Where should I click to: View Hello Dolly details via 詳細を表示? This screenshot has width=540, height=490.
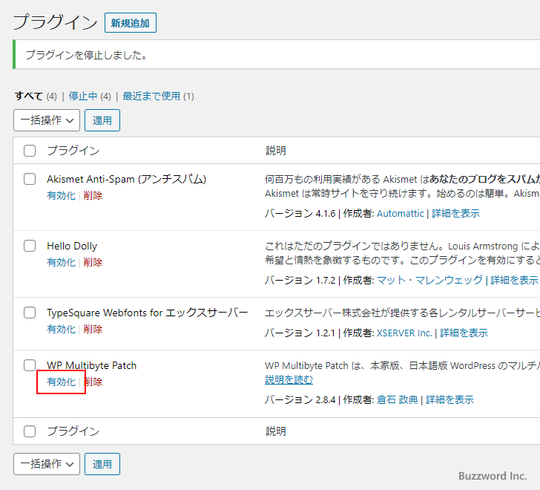click(515, 281)
